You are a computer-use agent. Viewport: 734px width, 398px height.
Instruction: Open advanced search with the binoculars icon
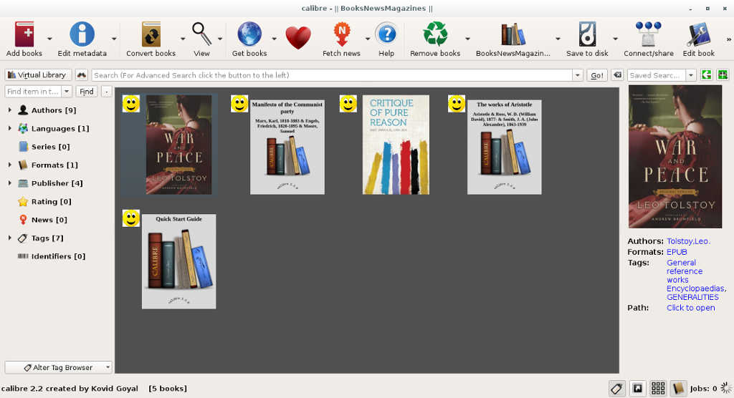(x=81, y=75)
